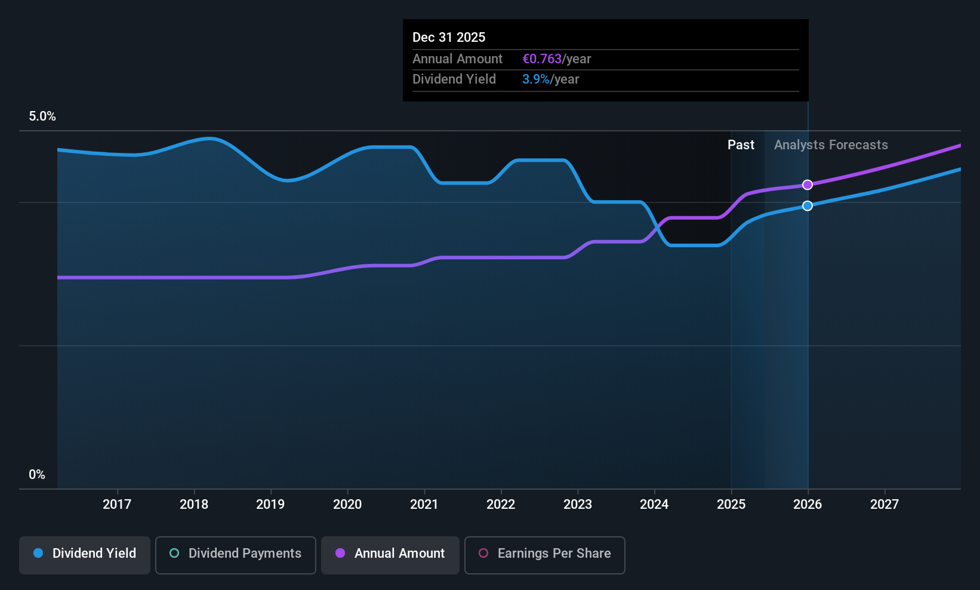Click the 2027 year on the axis
The image size is (980, 590).
pos(885,505)
